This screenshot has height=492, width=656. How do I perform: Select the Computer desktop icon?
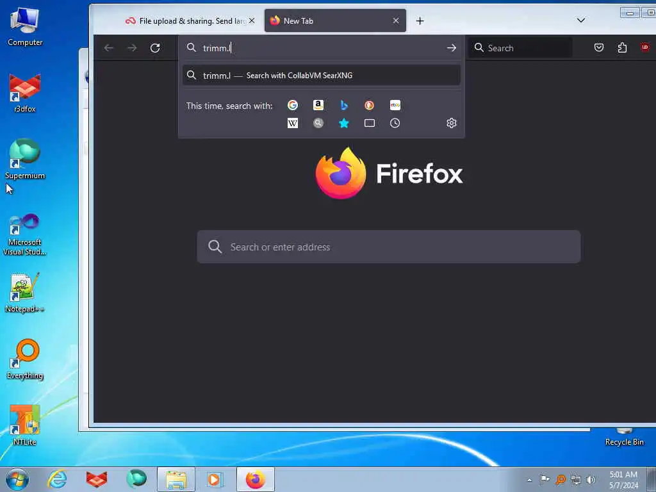[25, 27]
